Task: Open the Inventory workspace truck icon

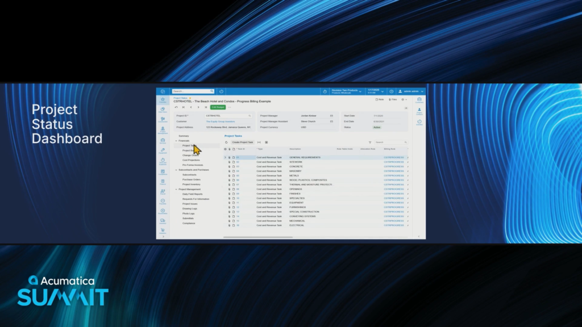Action: pos(163,221)
